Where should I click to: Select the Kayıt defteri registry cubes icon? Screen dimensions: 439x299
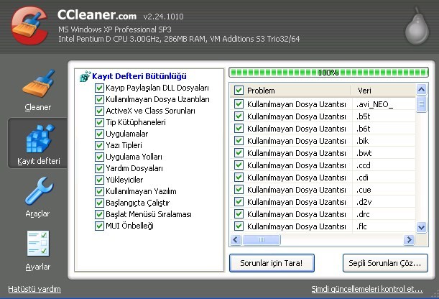[x=40, y=139]
